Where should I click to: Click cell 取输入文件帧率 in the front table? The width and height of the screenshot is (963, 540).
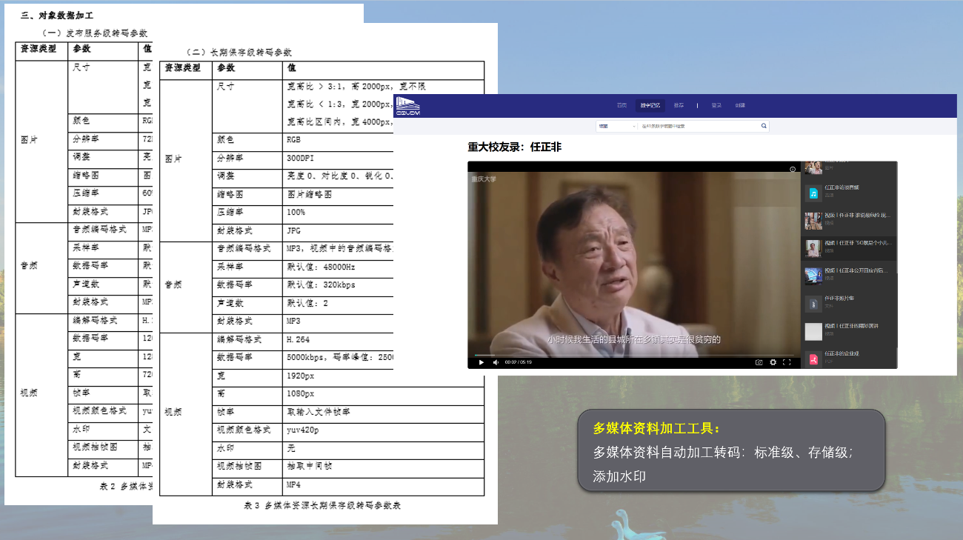coord(319,411)
